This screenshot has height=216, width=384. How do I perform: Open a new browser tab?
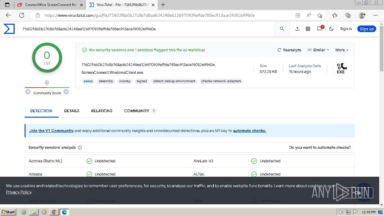click(x=163, y=4)
